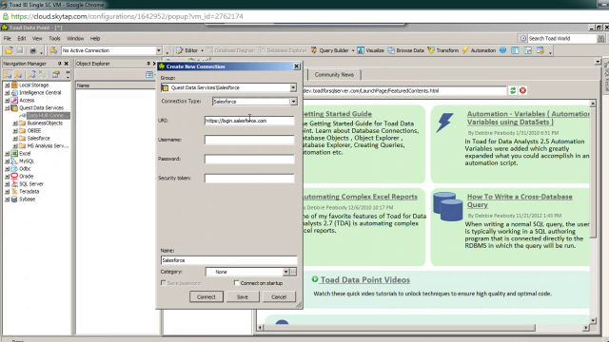
Task: Click the Chrome address bar URL
Action: click(127, 16)
